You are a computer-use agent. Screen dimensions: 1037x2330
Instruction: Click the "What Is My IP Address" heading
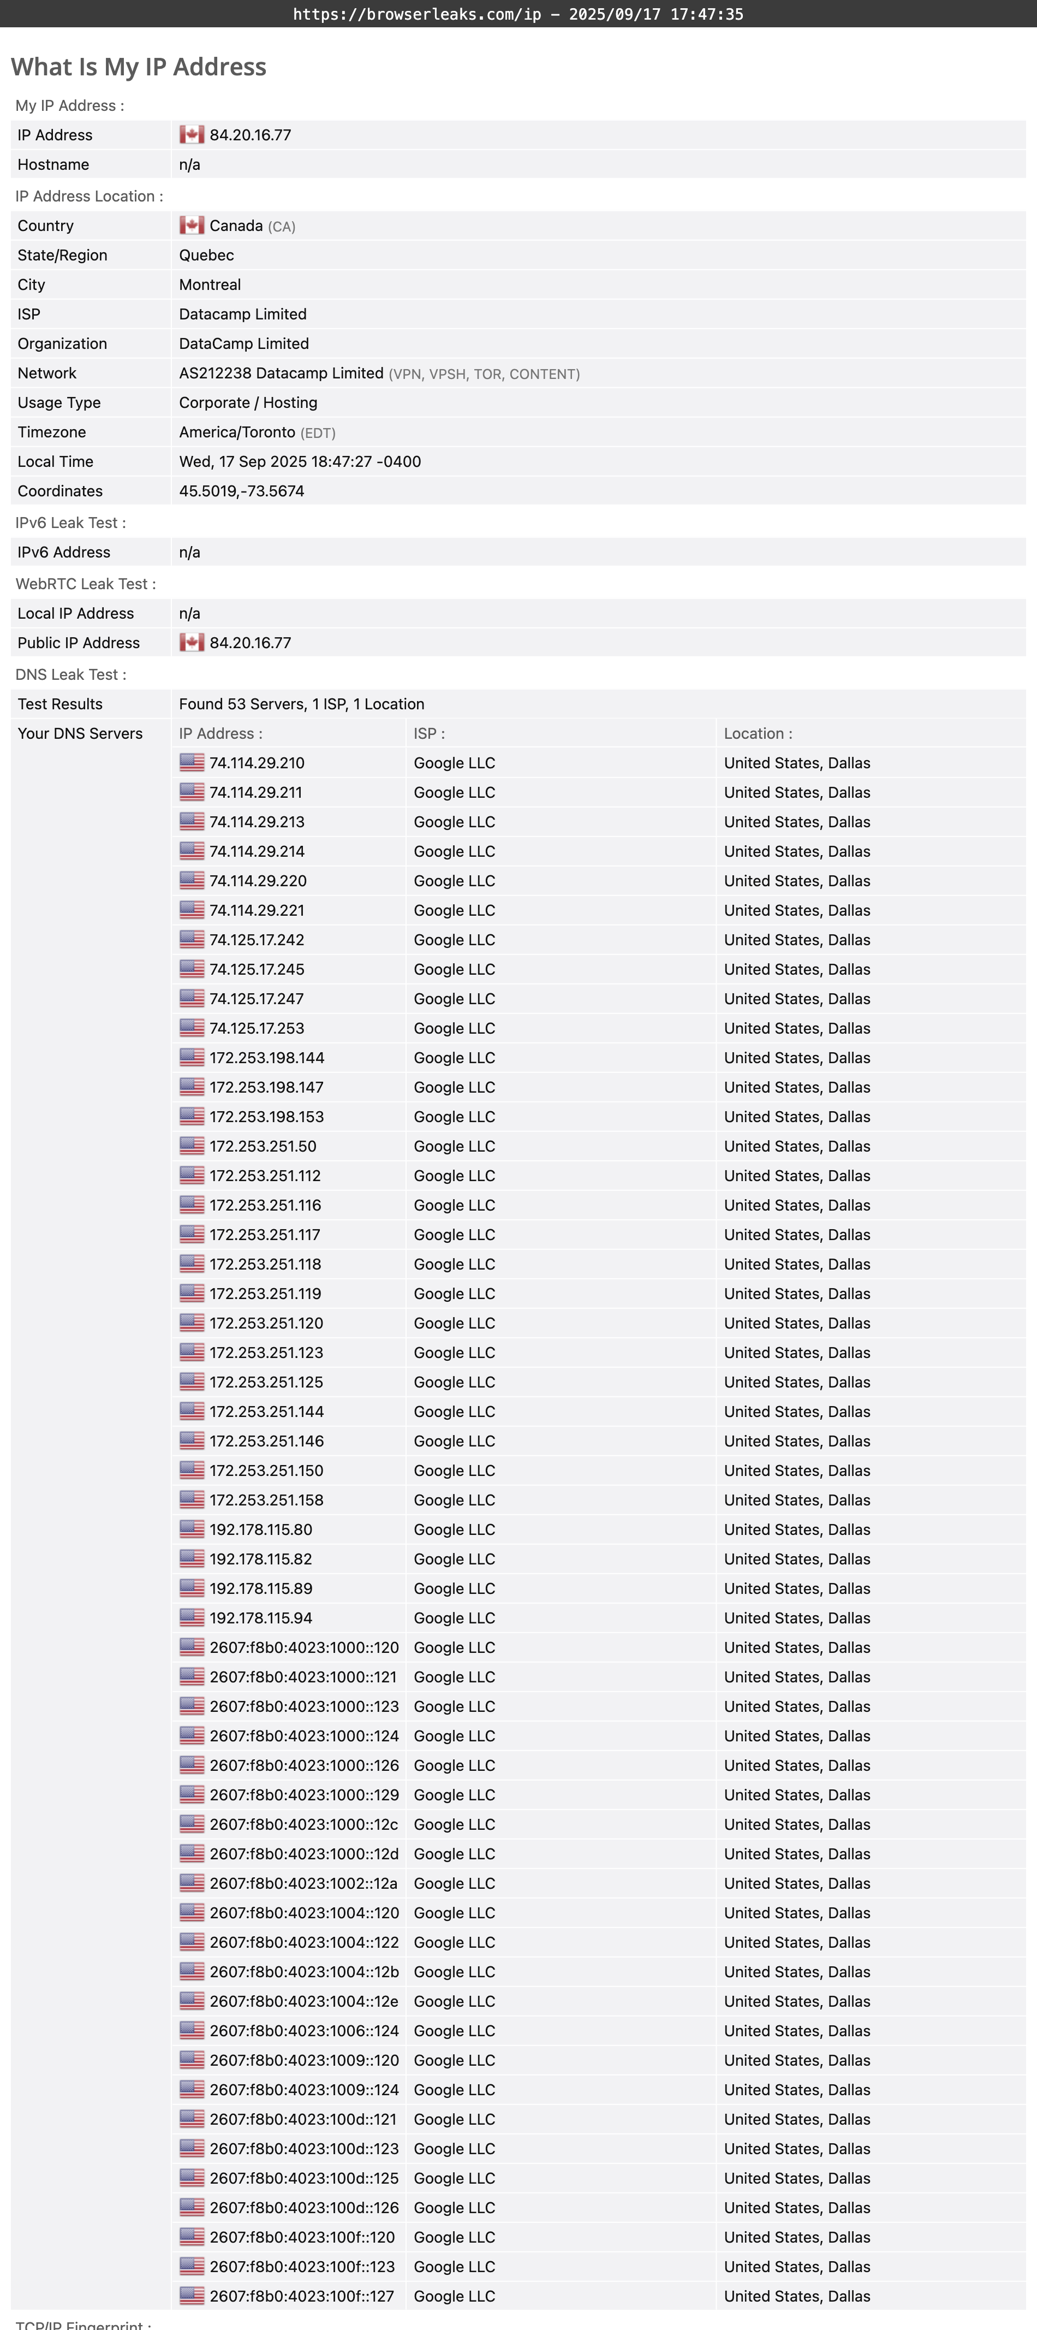click(x=138, y=67)
